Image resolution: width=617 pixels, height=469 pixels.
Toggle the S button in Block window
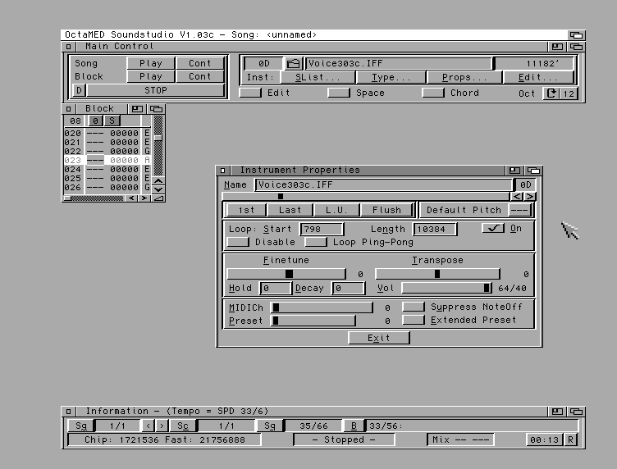(x=112, y=121)
